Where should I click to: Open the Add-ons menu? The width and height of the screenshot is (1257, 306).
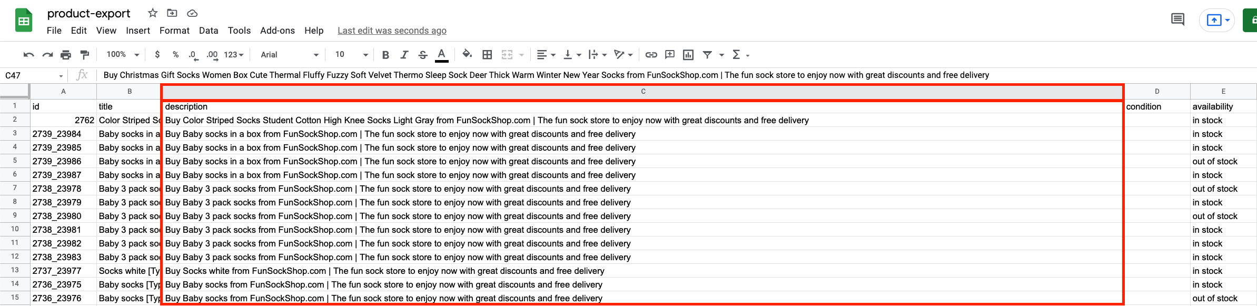pos(278,31)
